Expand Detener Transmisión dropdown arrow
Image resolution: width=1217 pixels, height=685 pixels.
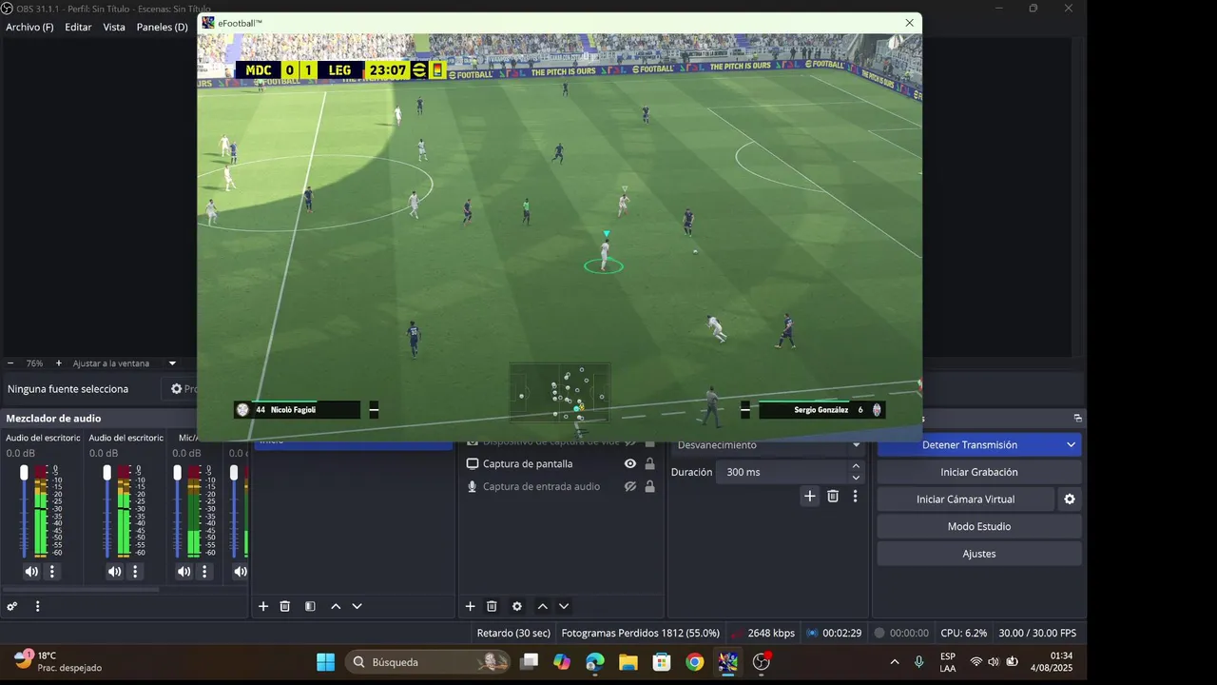coord(1072,445)
